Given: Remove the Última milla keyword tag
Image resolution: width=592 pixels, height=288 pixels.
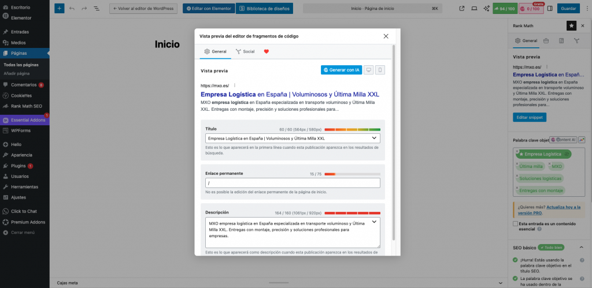Looking at the screenshot, I should (517, 163).
